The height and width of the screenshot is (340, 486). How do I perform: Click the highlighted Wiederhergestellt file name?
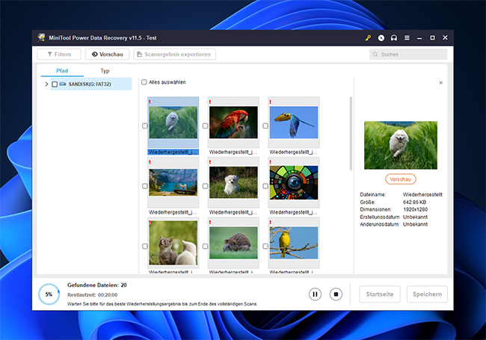[173, 152]
